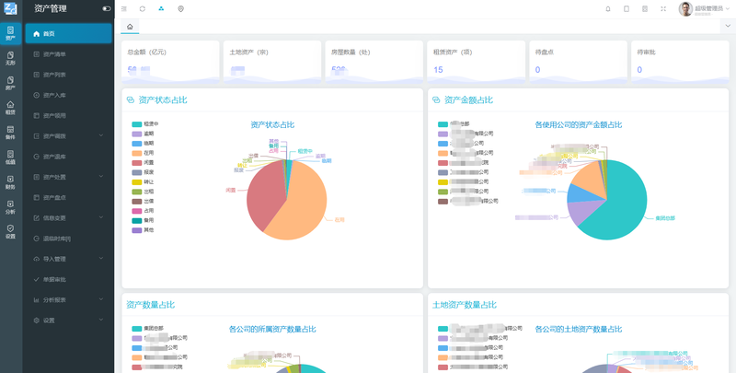Expand the 导入管理 submenu chevron
736x373 pixels.
tap(101, 259)
